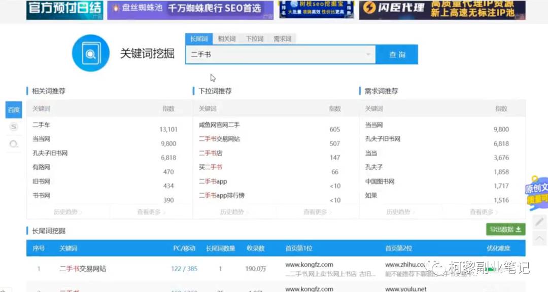Open the 原创文 promotional badge
The width and height of the screenshot is (548, 292).
(536, 193)
